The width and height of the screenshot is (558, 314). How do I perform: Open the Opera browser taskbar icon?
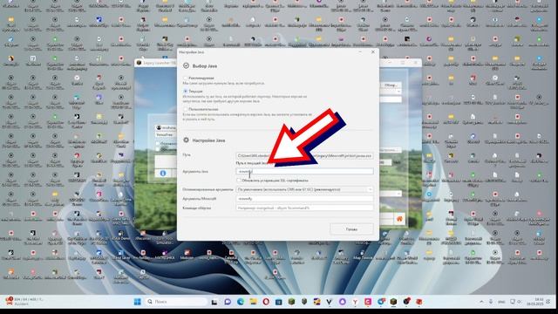[266, 302]
